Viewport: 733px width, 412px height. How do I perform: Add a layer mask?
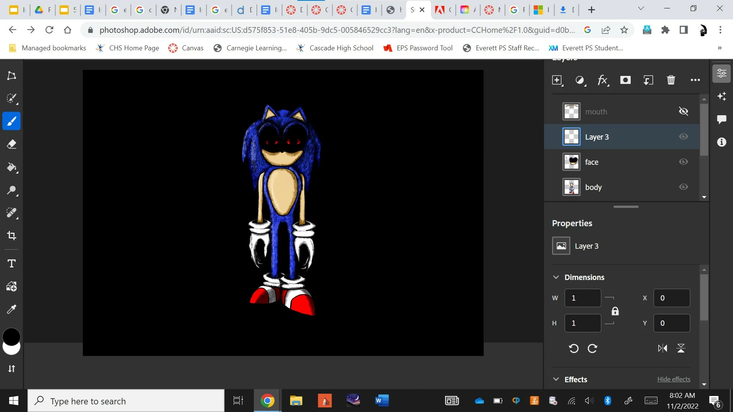(x=625, y=80)
